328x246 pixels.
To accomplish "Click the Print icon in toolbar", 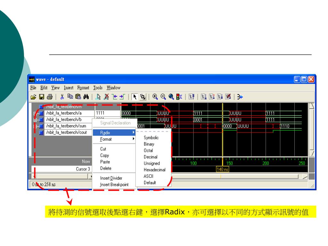I will [50, 97].
